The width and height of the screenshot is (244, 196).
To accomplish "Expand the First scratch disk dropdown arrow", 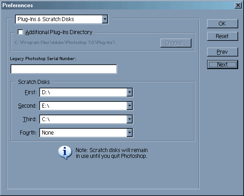I will 129,92.
